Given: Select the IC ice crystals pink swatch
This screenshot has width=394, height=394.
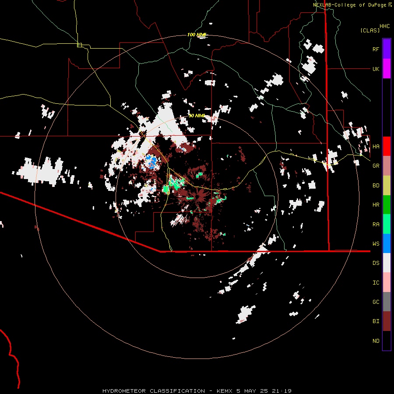Looking at the screenshot, I should click(x=387, y=282).
